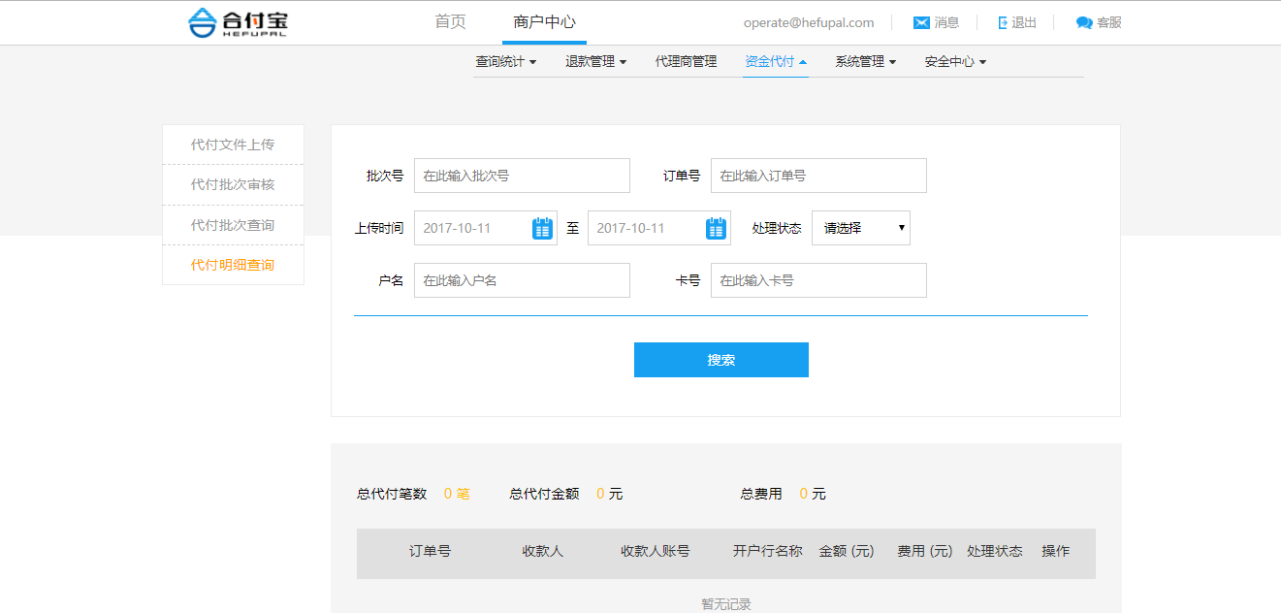Focus the 订单号 input field
Screen dimensions: 1281x613
(x=818, y=176)
